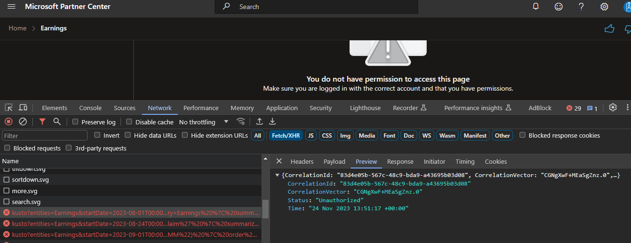Check Hide extension URLs
The width and height of the screenshot is (631, 243).
pos(185,135)
